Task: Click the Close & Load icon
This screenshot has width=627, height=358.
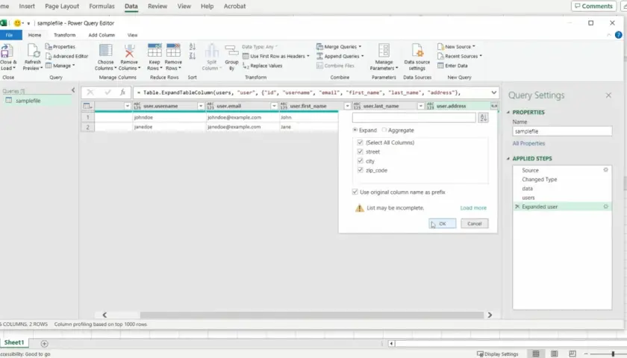Action: [x=7, y=51]
